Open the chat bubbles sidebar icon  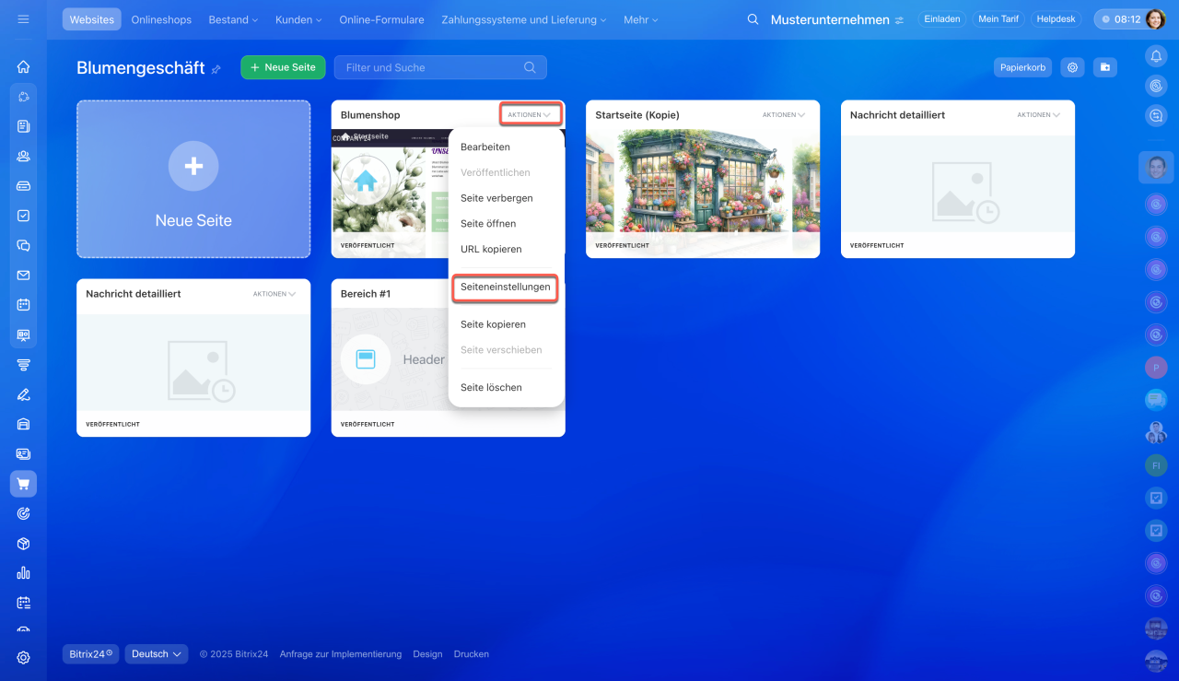point(23,245)
